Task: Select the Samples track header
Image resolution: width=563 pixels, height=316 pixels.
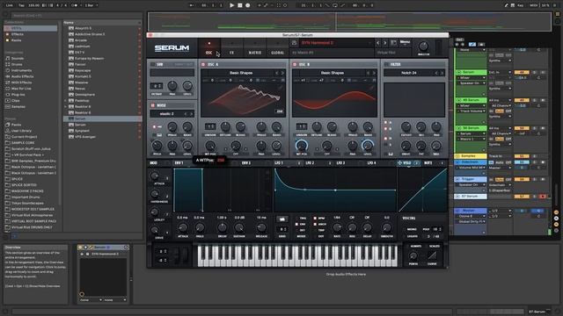Action: (471, 156)
